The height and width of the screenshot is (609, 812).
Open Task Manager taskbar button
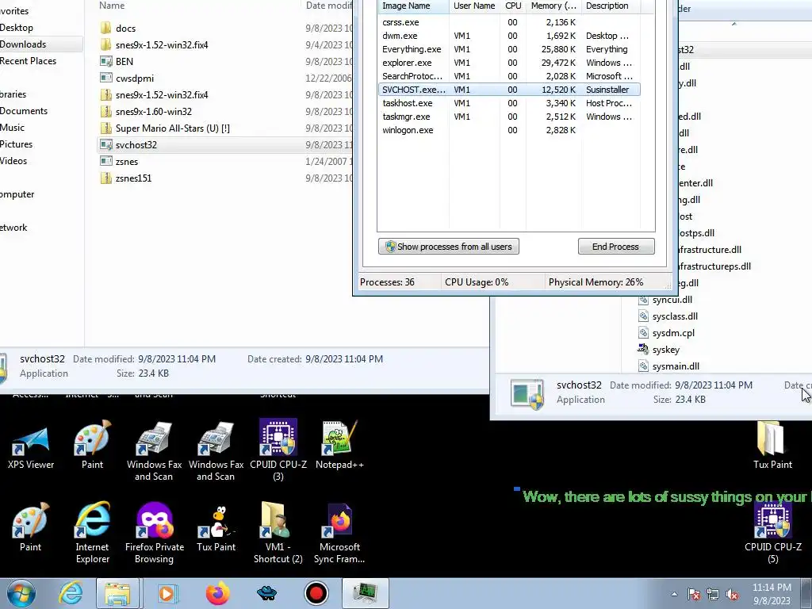pyautogui.click(x=365, y=593)
